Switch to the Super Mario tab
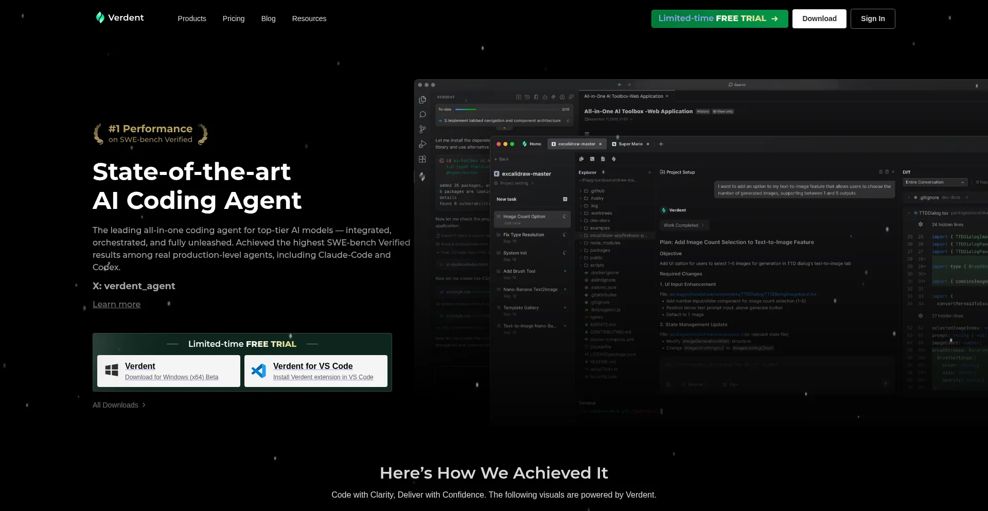 [630, 144]
